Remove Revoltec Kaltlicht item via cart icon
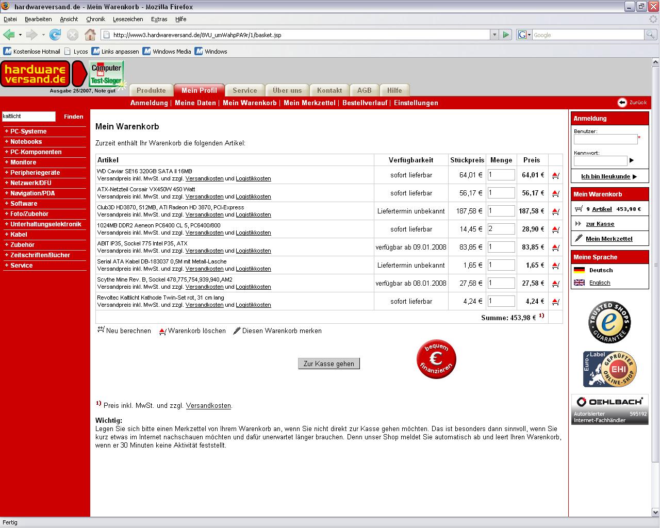This screenshot has width=660, height=528. pyautogui.click(x=555, y=302)
